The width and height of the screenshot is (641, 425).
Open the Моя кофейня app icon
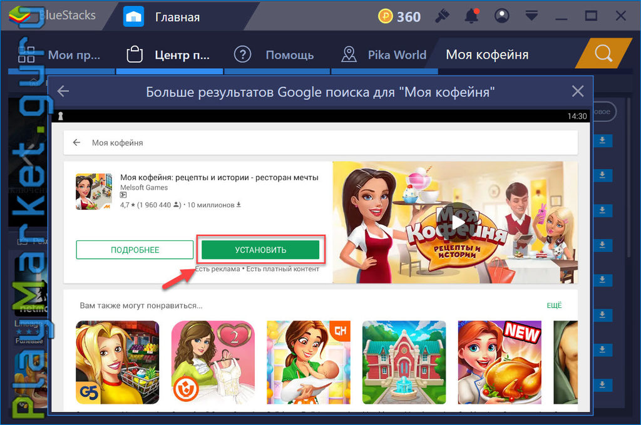pyautogui.click(x=94, y=192)
